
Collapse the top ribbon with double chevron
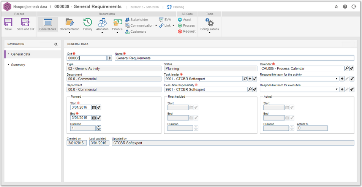tap(337, 7)
